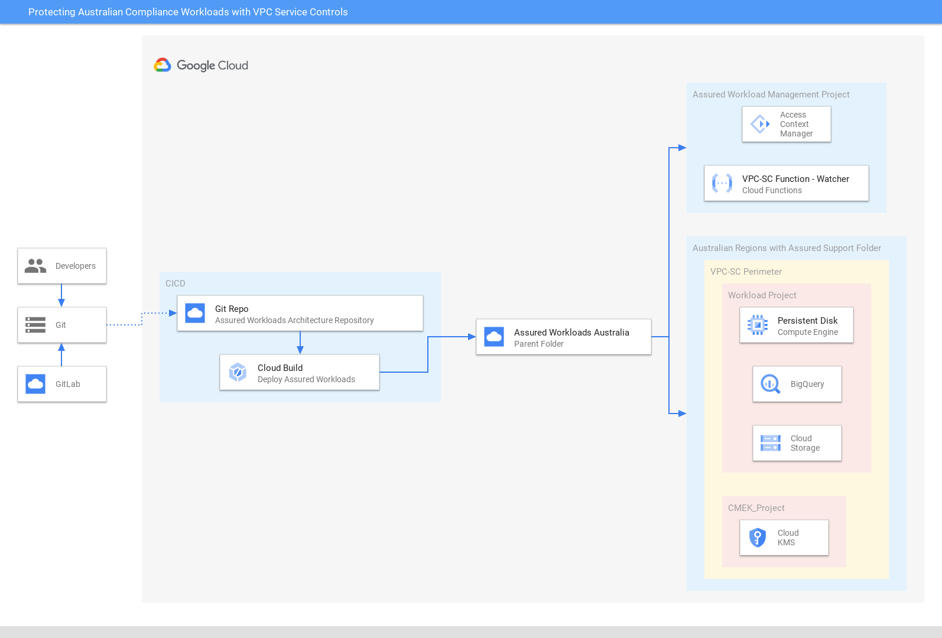
Task: Click the Git Repo cloud icon
Action: [x=195, y=313]
